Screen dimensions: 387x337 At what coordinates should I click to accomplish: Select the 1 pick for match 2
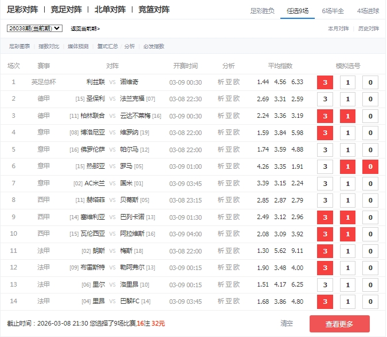[x=348, y=100]
